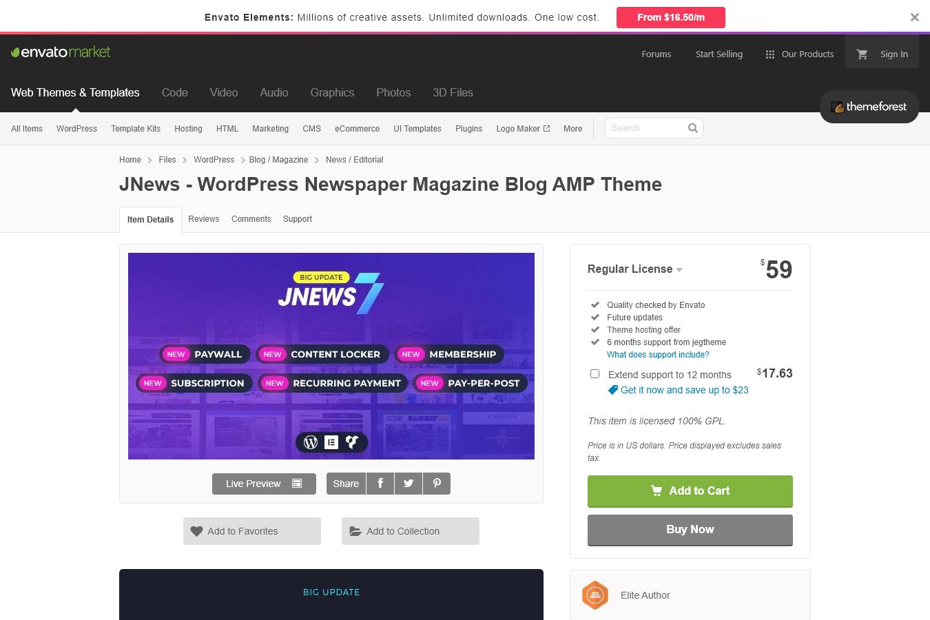Viewport: 930px width, 620px height.
Task: Open Start Selling link
Action: (719, 54)
